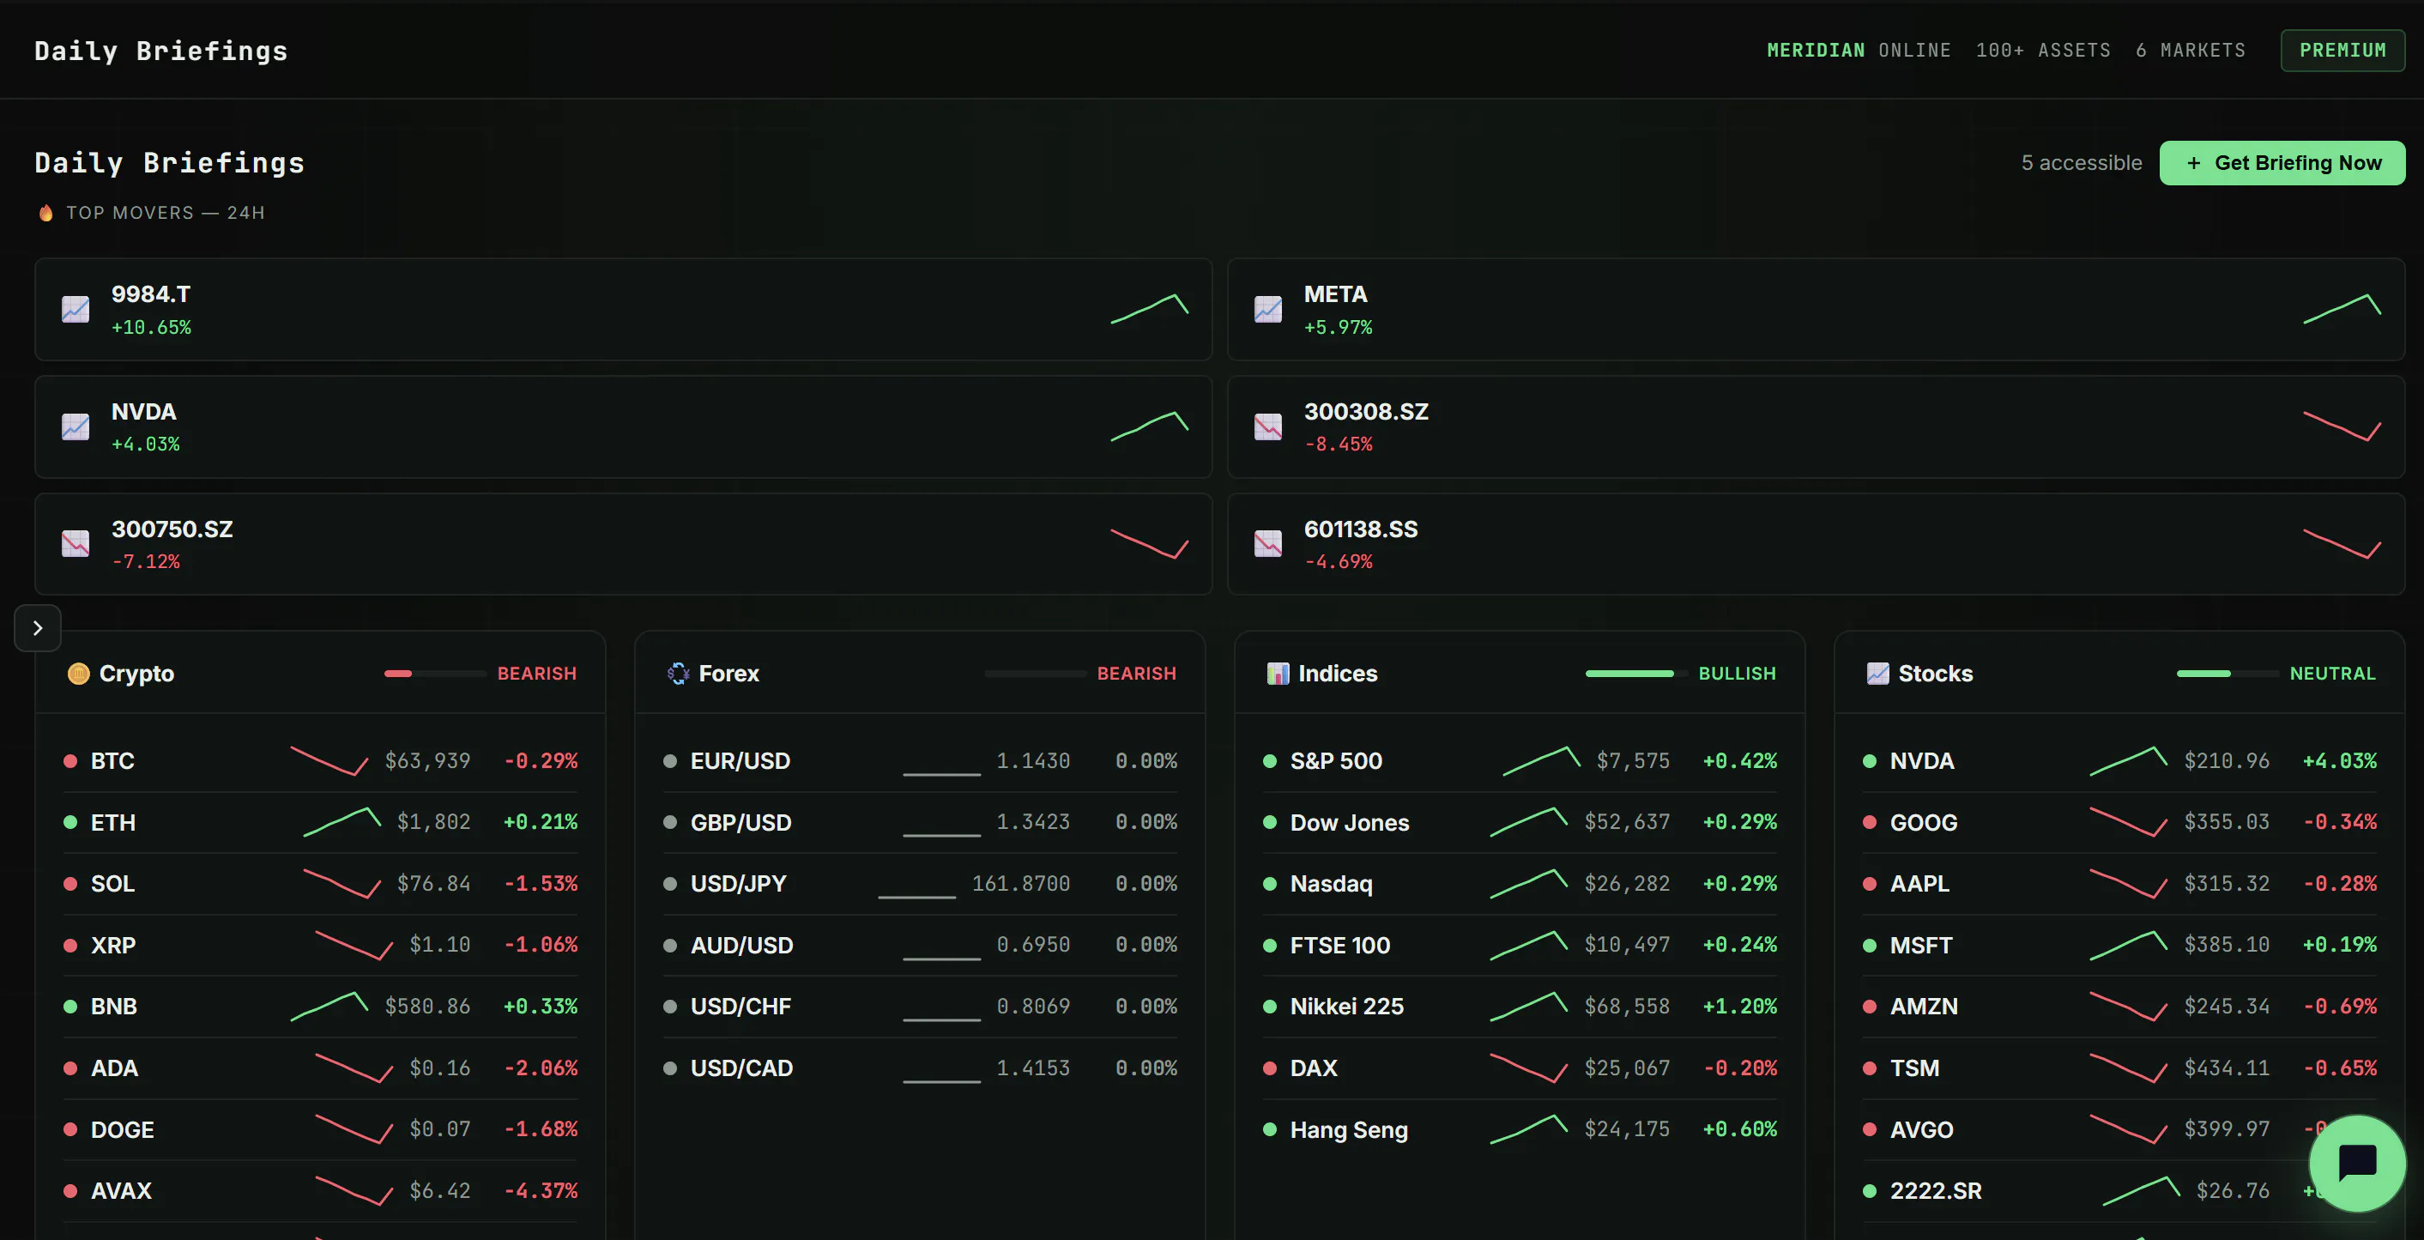Select the ETH green status dot
Viewport: 2424px width, 1240px height.
pos(70,822)
